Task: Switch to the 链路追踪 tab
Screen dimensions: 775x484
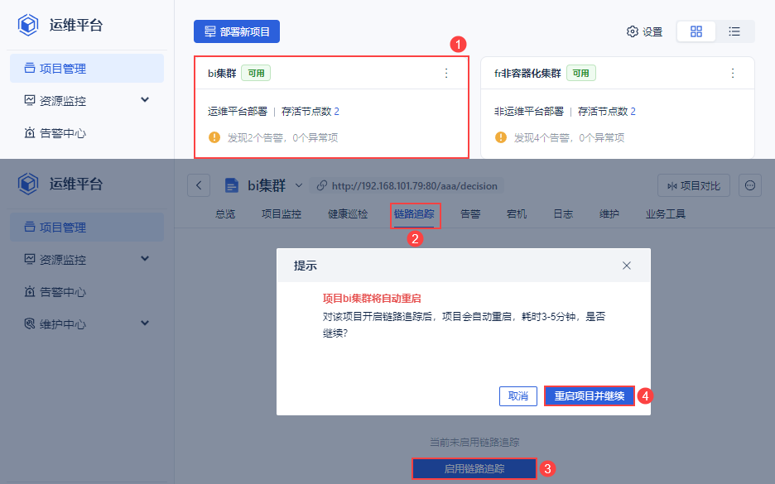Action: (414, 213)
